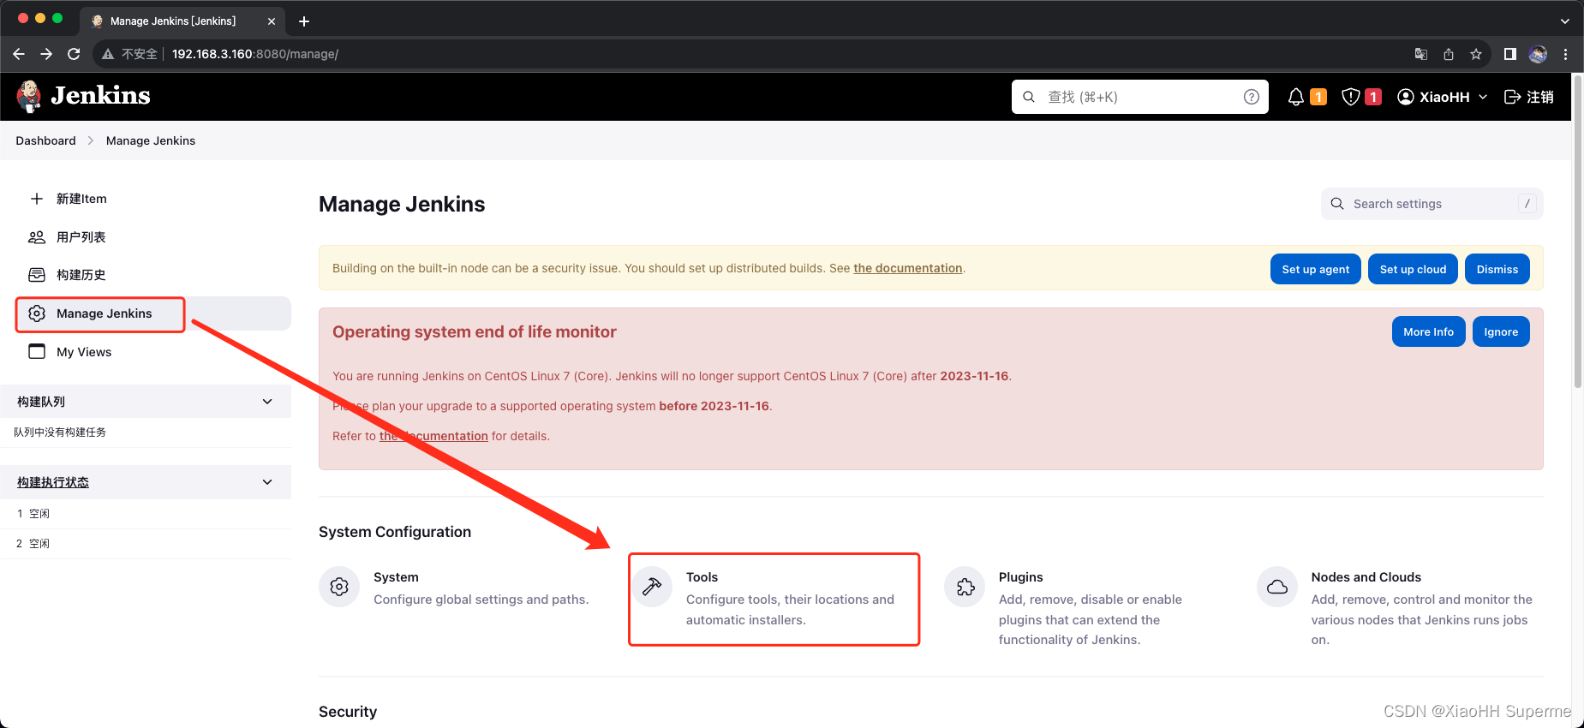Click the My Views window icon
Viewport: 1584px width, 728px height.
tap(37, 351)
